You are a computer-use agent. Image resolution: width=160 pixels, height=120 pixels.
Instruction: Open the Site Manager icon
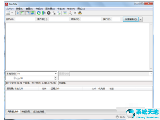click(x=8, y=13)
